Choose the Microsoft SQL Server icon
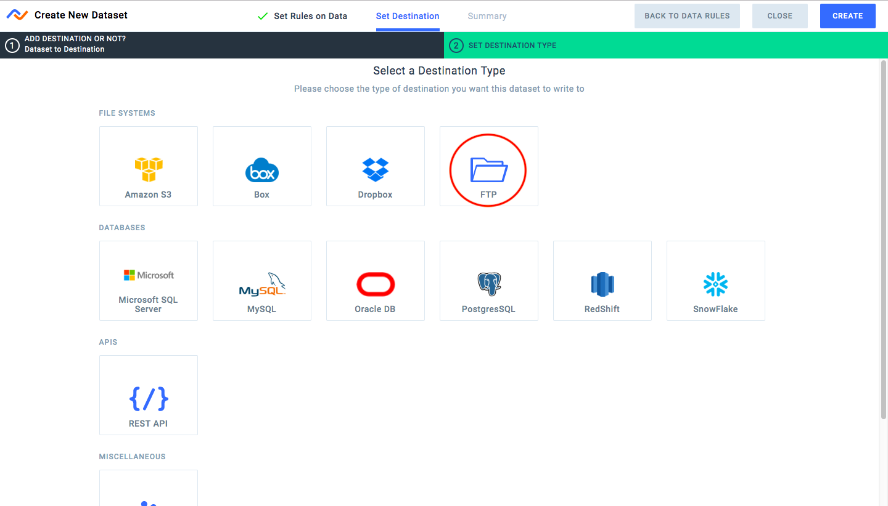 click(149, 275)
